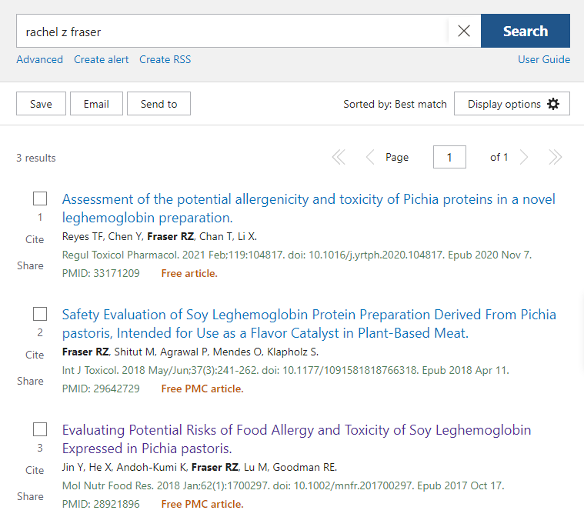Open the Advanced search link
This screenshot has width=584, height=527.
[39, 59]
